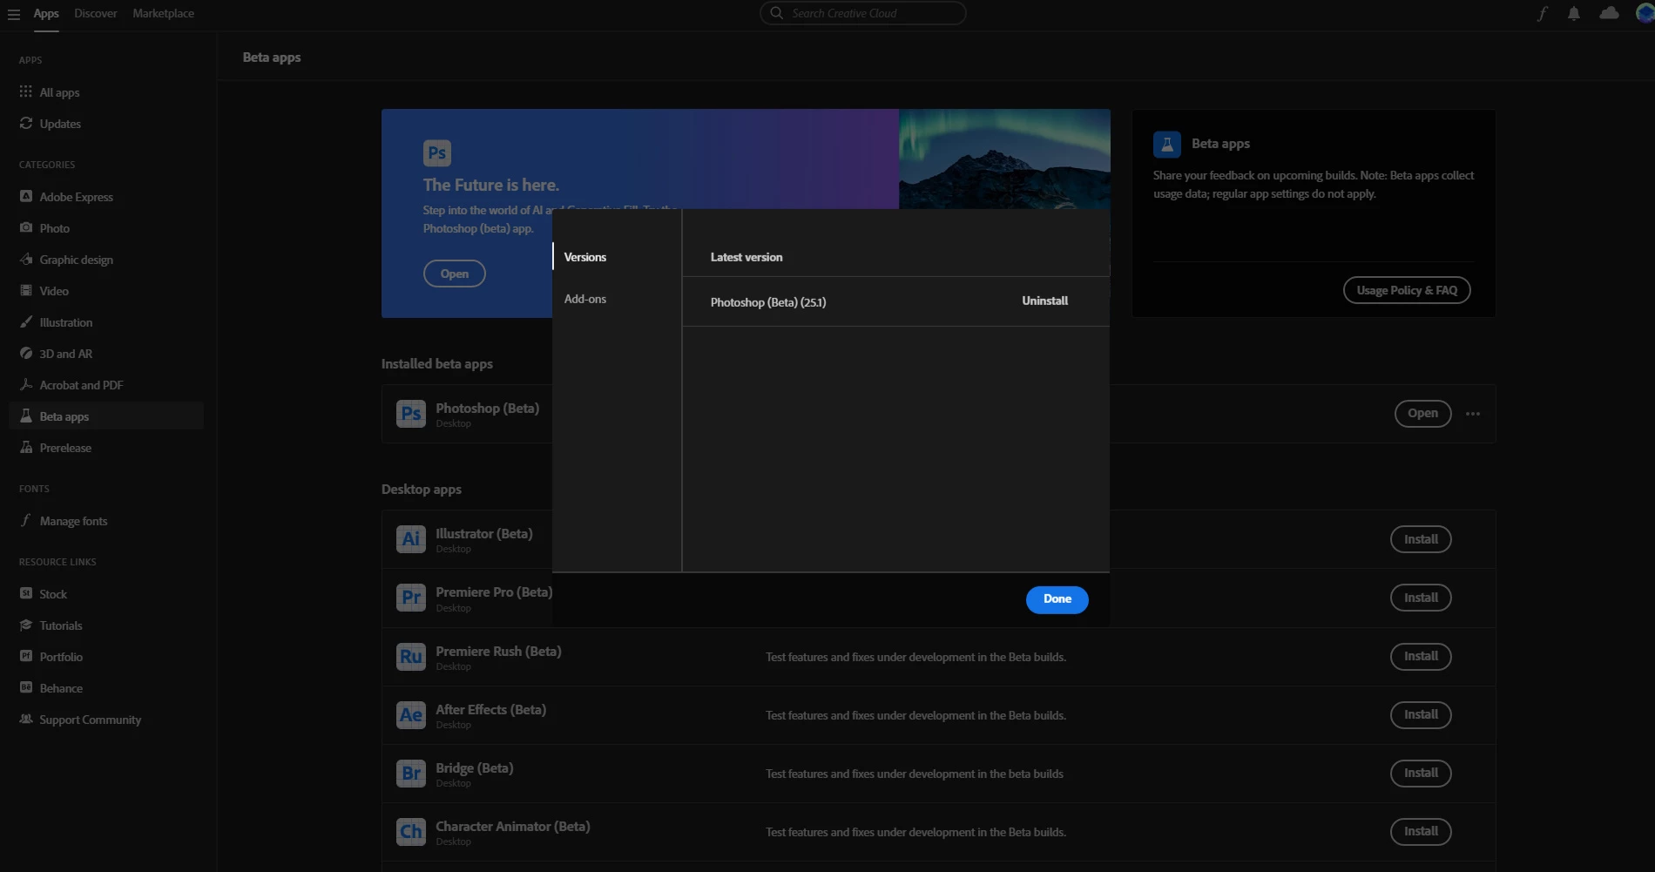Select 3D and AR category
The height and width of the screenshot is (872, 1655).
tap(106, 354)
